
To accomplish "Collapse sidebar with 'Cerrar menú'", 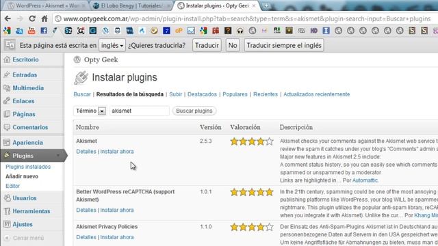I will (28, 238).
